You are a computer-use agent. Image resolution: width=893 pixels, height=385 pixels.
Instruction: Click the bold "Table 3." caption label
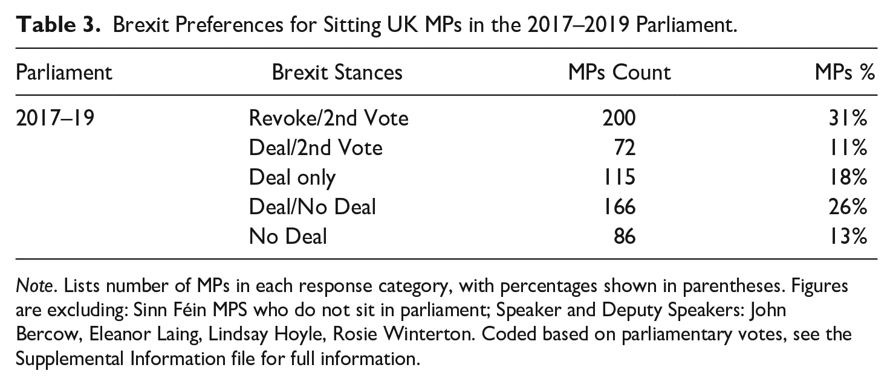tap(57, 27)
